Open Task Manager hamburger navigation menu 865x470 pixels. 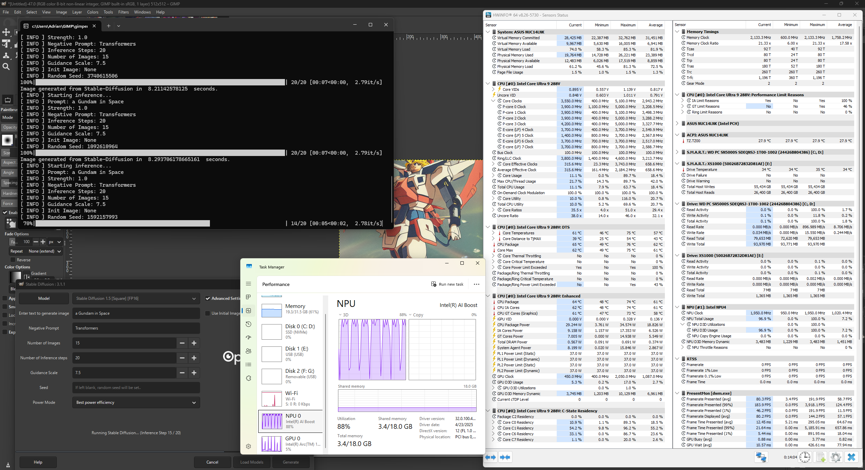(248, 284)
